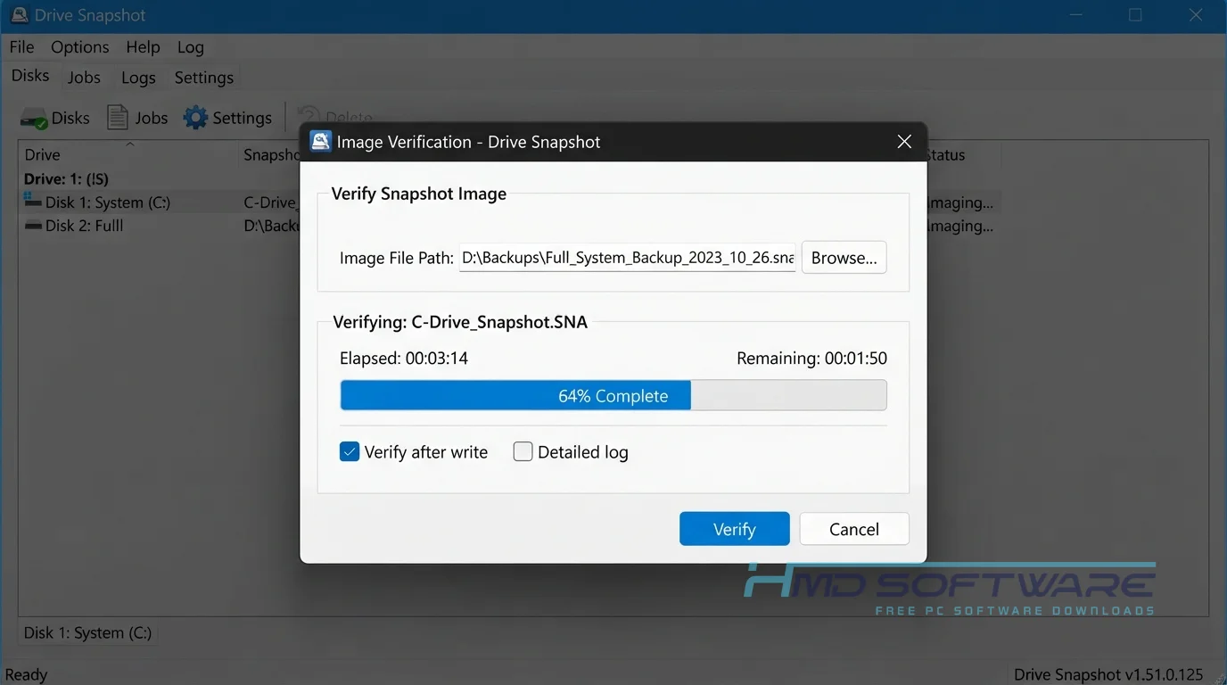1227x685 pixels.
Task: Click the Drive Snapshot v1.51.0.125 version text
Action: [x=1108, y=674]
